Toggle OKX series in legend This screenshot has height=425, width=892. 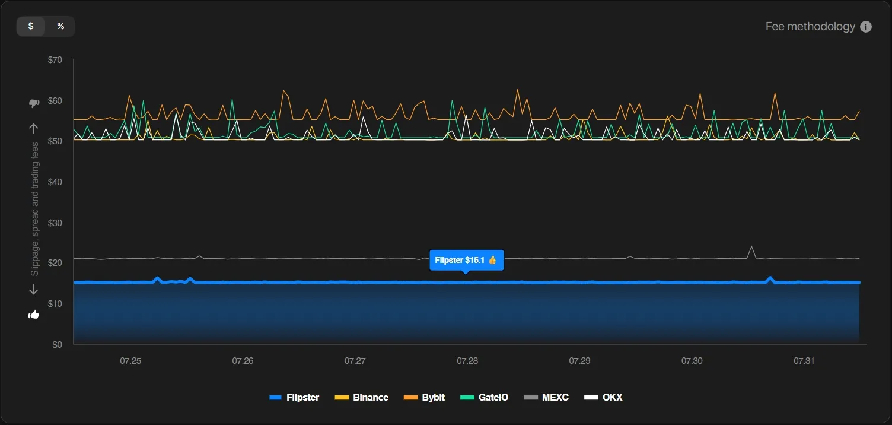click(x=603, y=398)
